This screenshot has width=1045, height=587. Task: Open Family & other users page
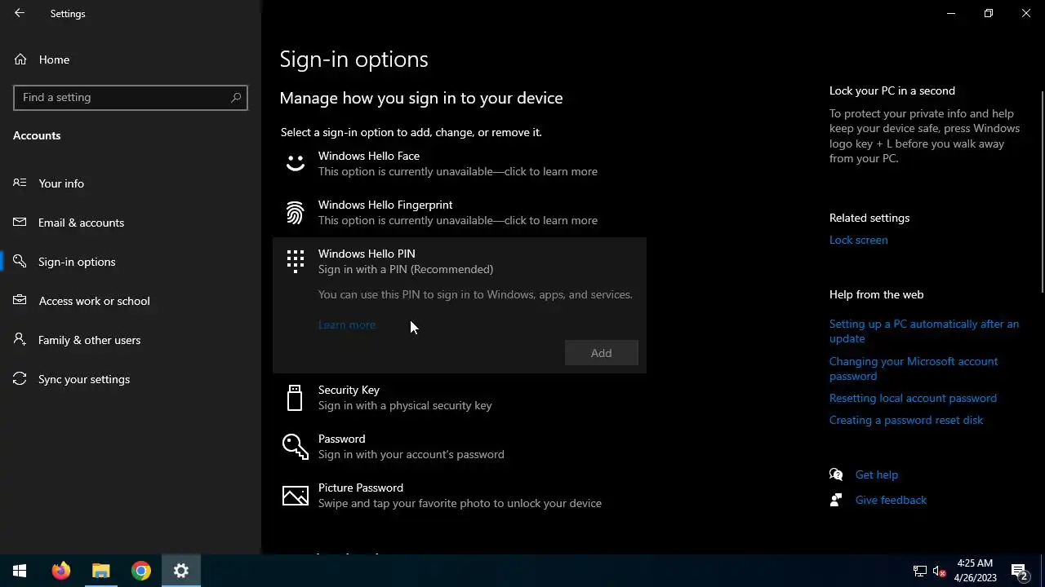point(131,340)
